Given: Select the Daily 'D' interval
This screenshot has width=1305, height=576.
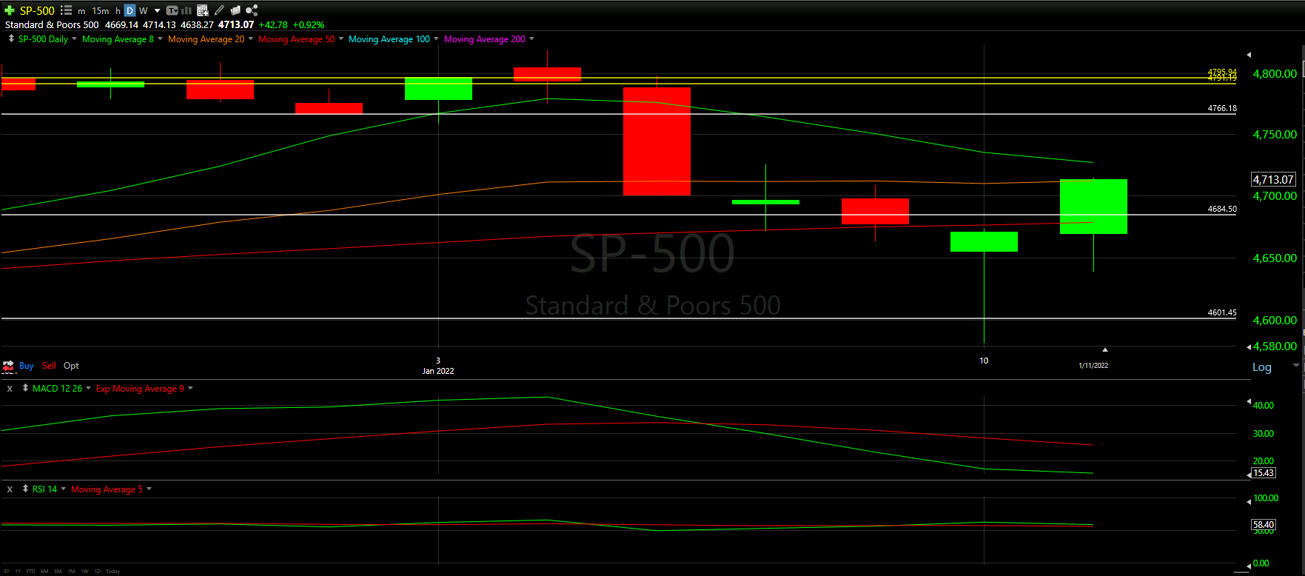Looking at the screenshot, I should (130, 10).
